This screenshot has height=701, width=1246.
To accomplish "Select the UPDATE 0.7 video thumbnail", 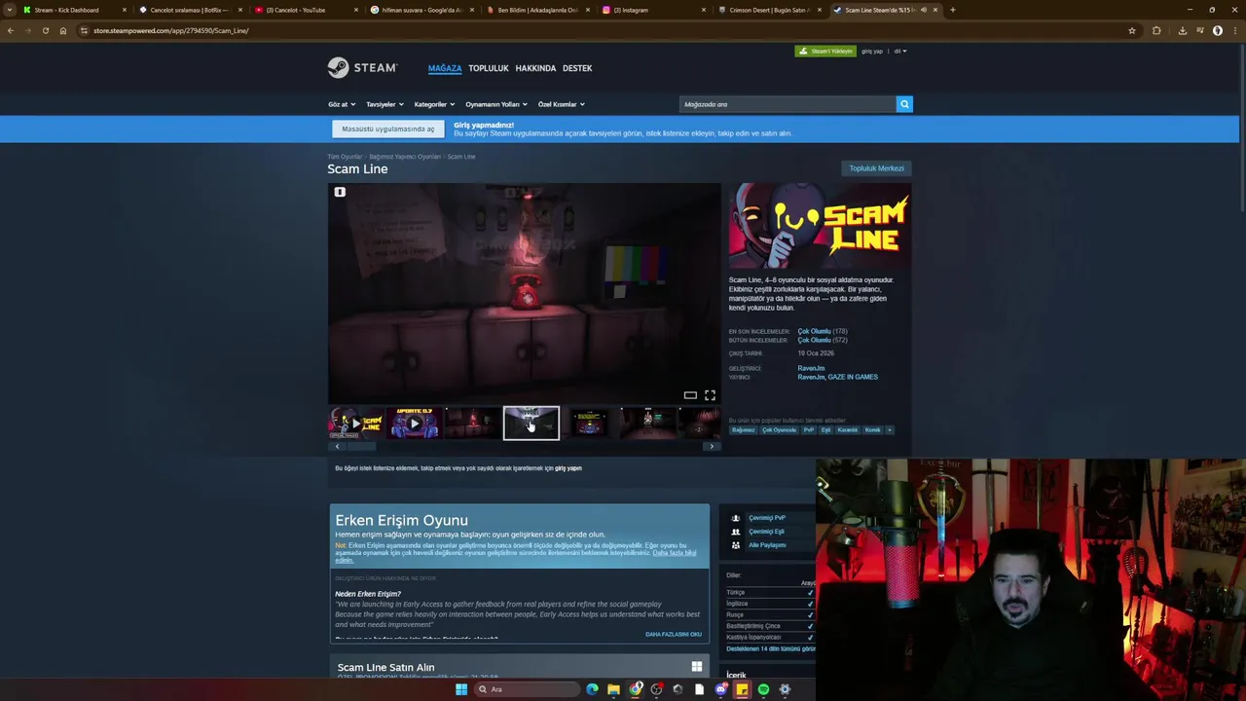I will point(415,424).
